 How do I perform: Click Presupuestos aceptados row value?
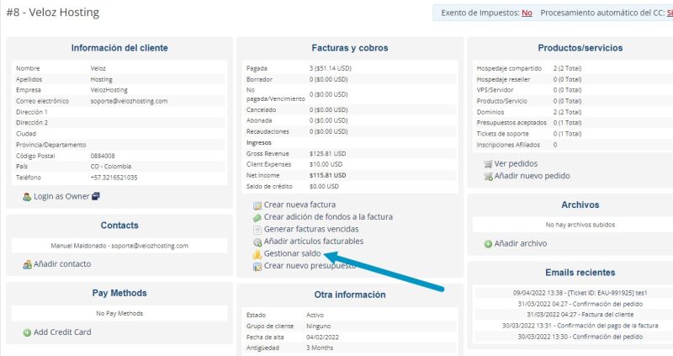click(x=567, y=123)
